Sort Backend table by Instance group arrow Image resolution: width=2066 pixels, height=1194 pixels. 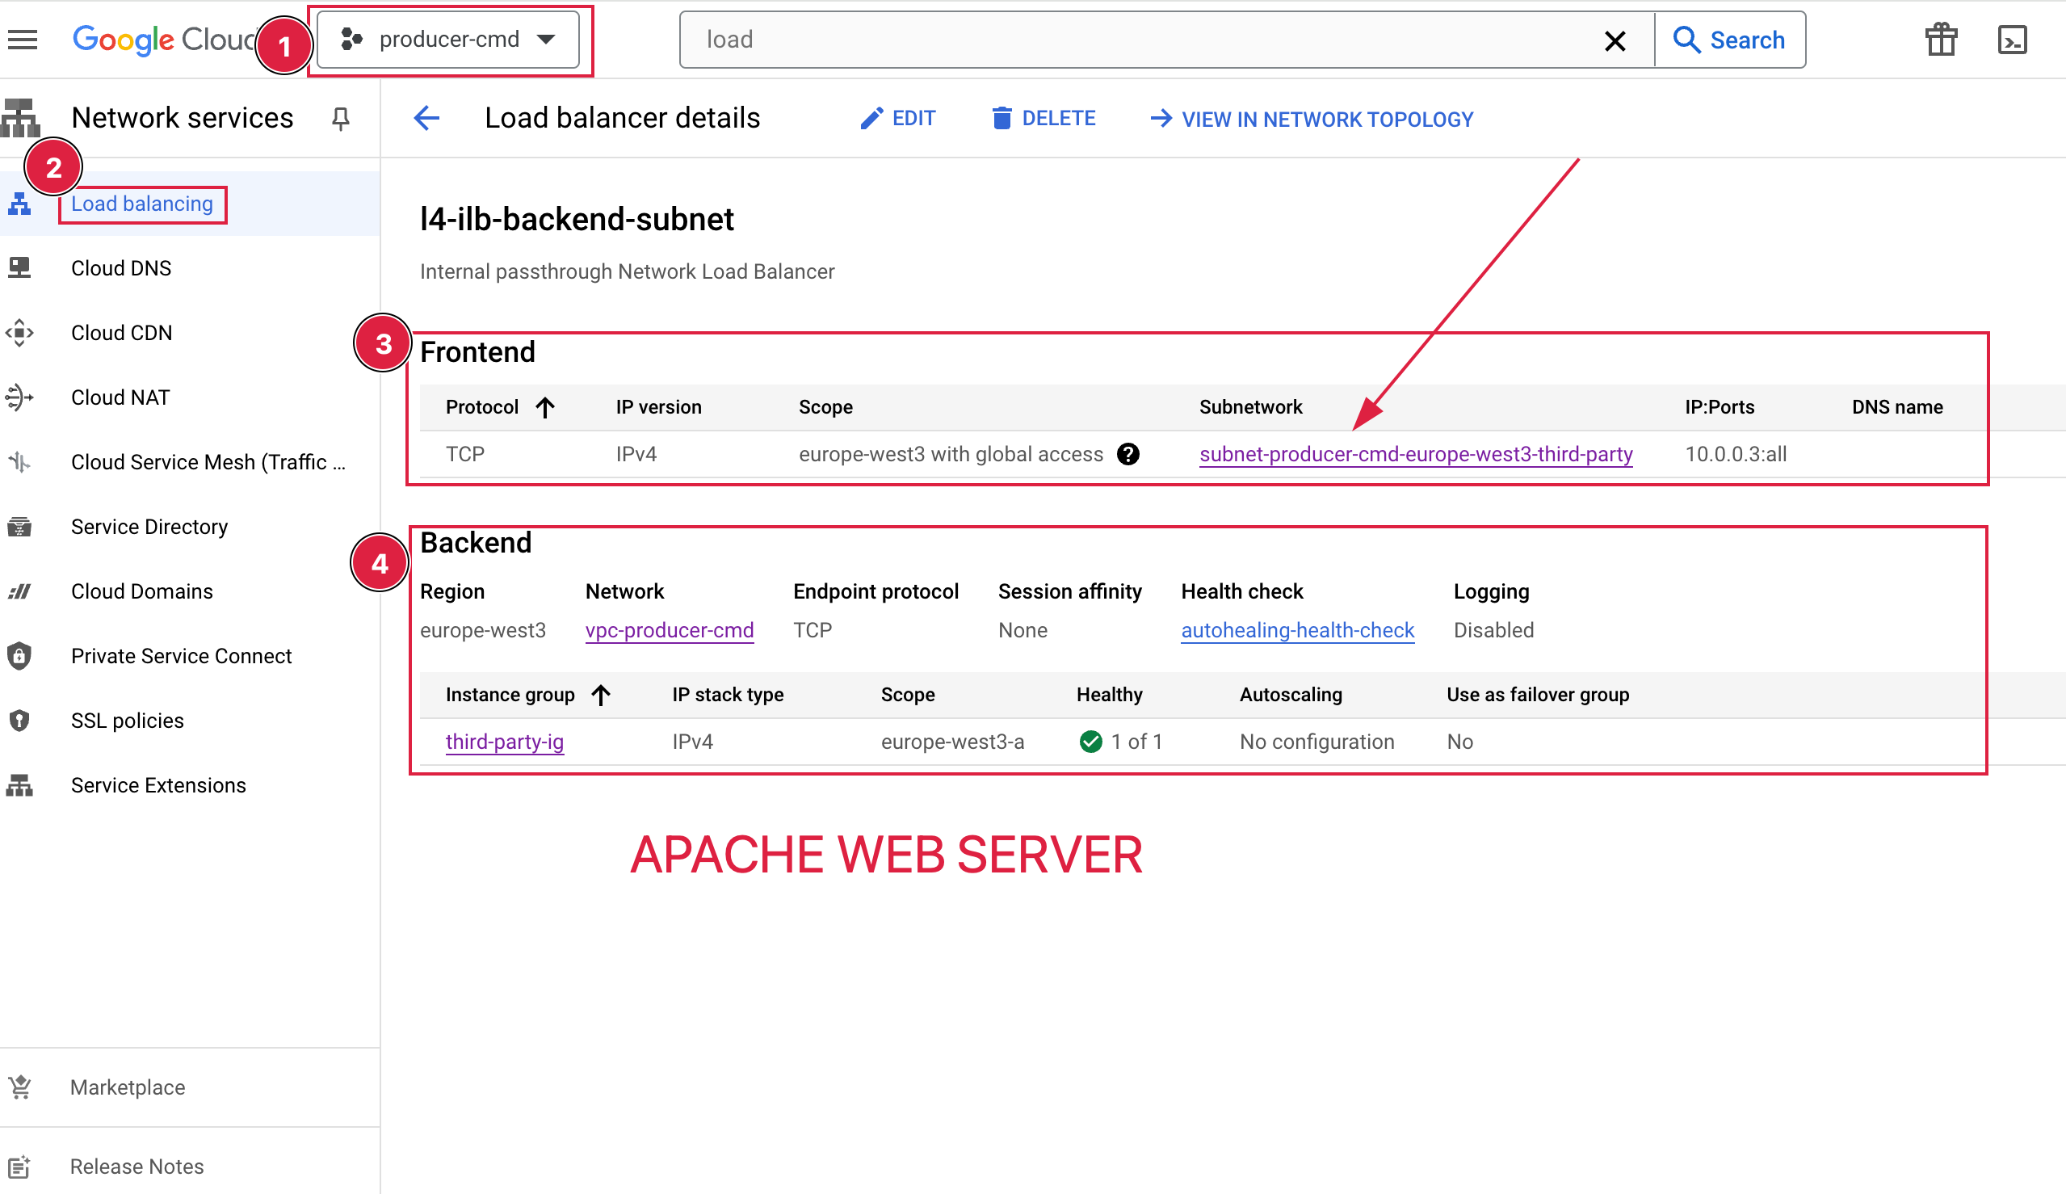[x=601, y=696]
